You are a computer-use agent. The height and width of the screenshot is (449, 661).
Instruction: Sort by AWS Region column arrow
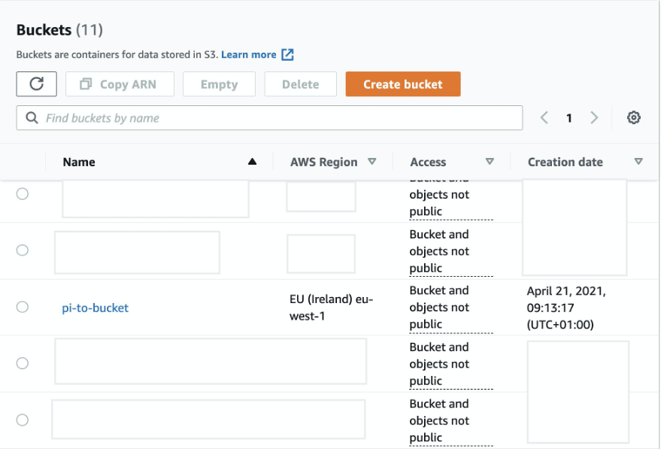(x=371, y=162)
